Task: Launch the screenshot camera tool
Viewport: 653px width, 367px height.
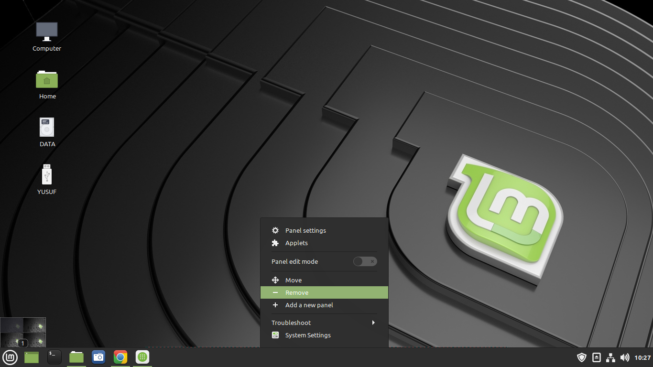Action: [98, 357]
